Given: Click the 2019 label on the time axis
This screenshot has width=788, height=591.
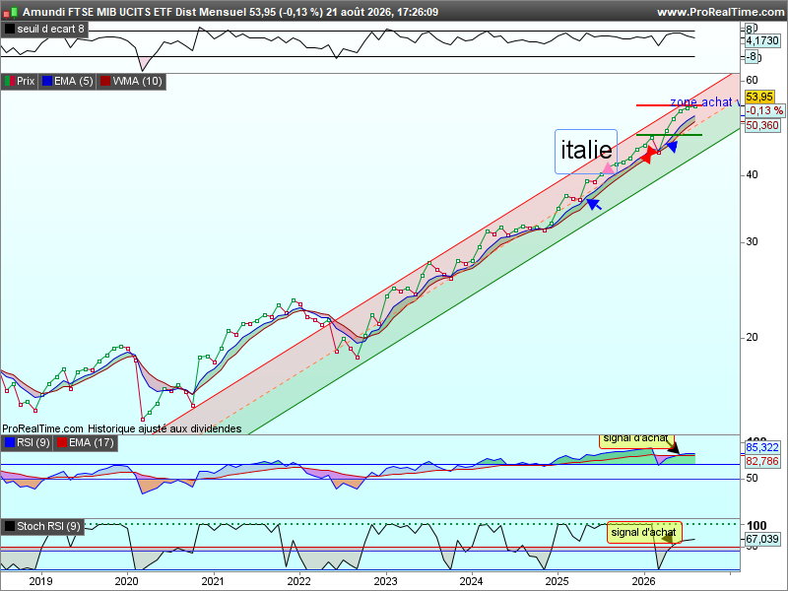Looking at the screenshot, I should (40, 581).
